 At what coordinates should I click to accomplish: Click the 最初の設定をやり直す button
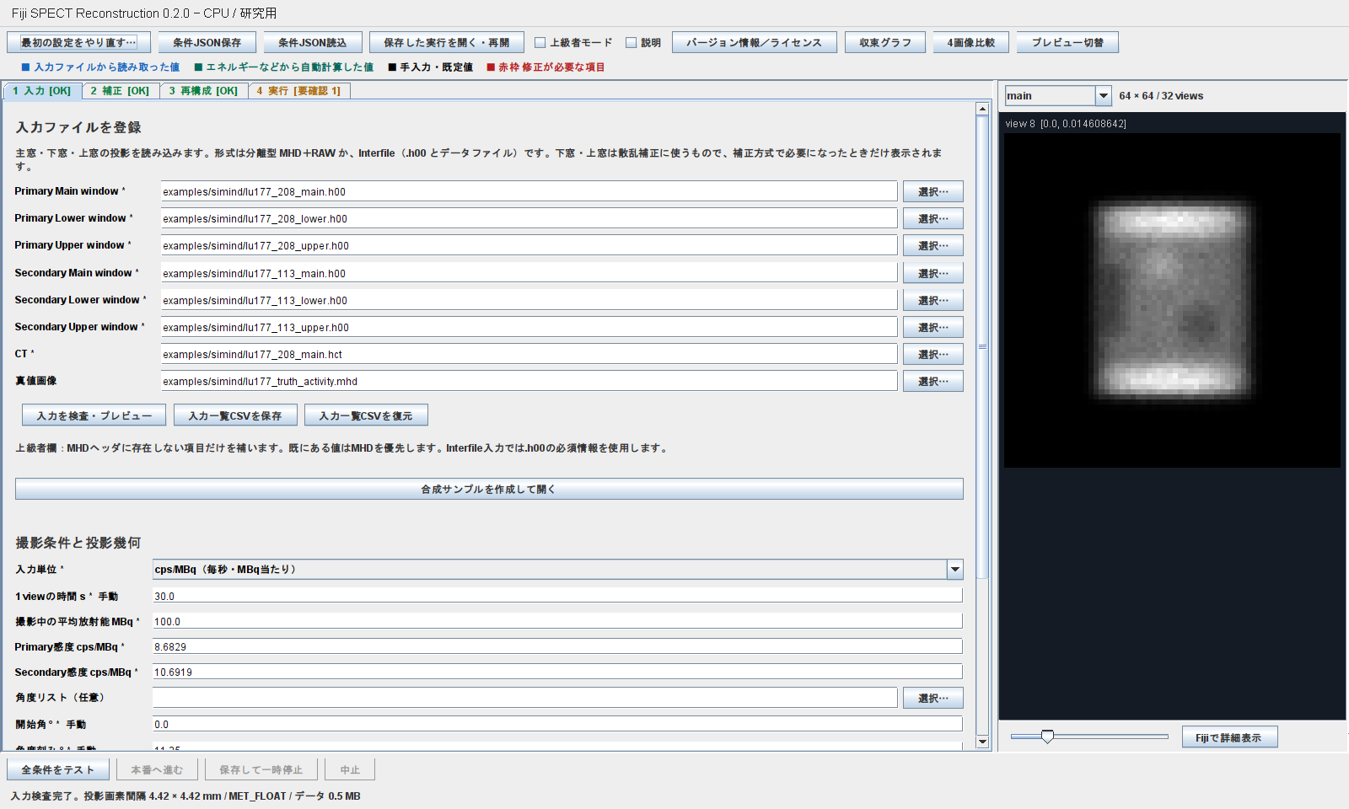click(x=78, y=42)
